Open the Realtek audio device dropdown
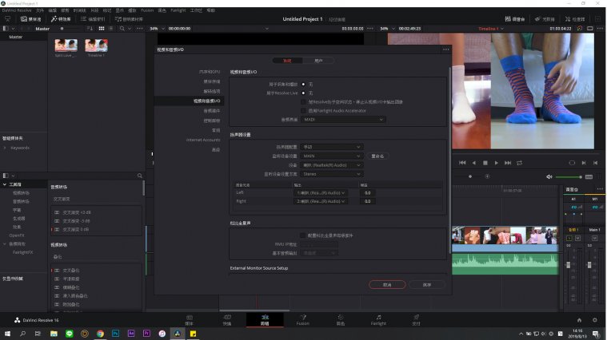 [x=331, y=165]
